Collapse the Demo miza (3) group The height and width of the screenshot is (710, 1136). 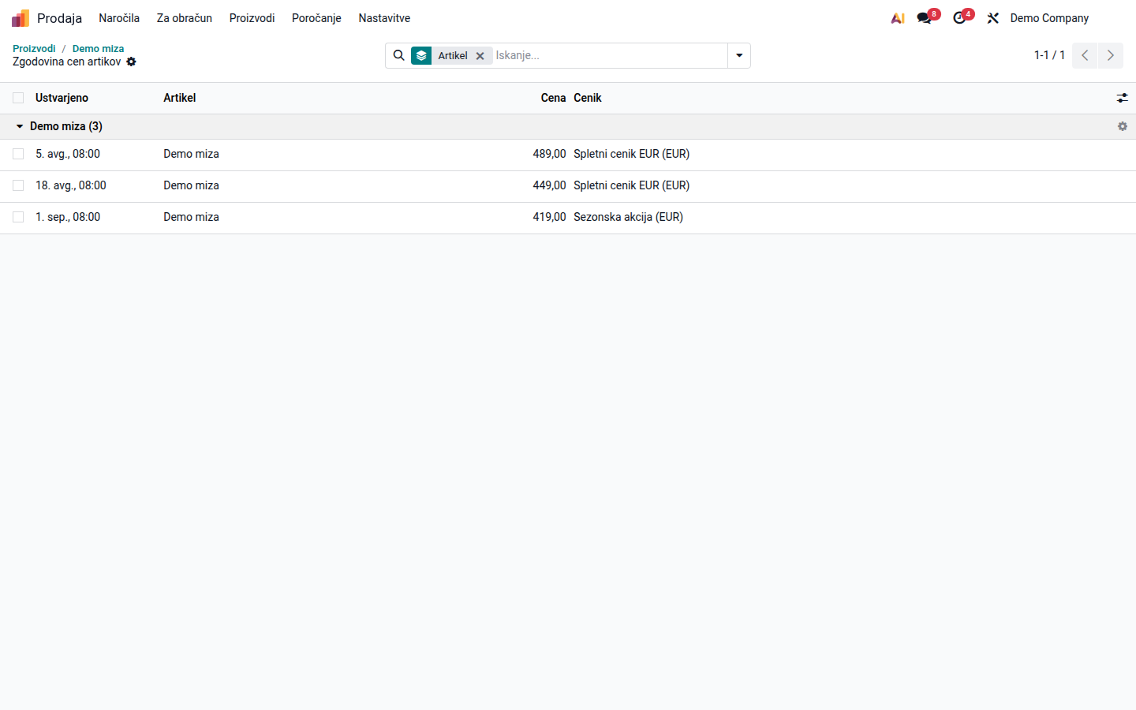click(x=59, y=126)
